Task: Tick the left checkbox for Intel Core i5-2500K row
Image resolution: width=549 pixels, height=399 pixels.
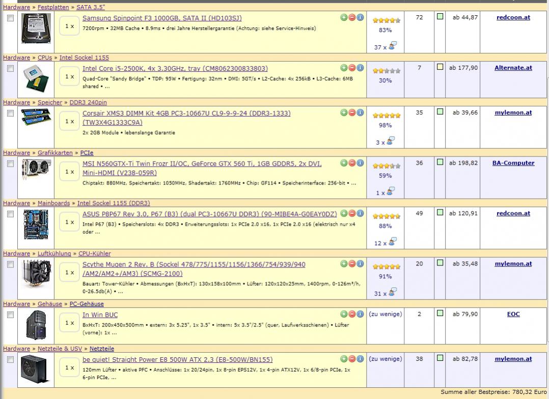Action: coord(11,69)
